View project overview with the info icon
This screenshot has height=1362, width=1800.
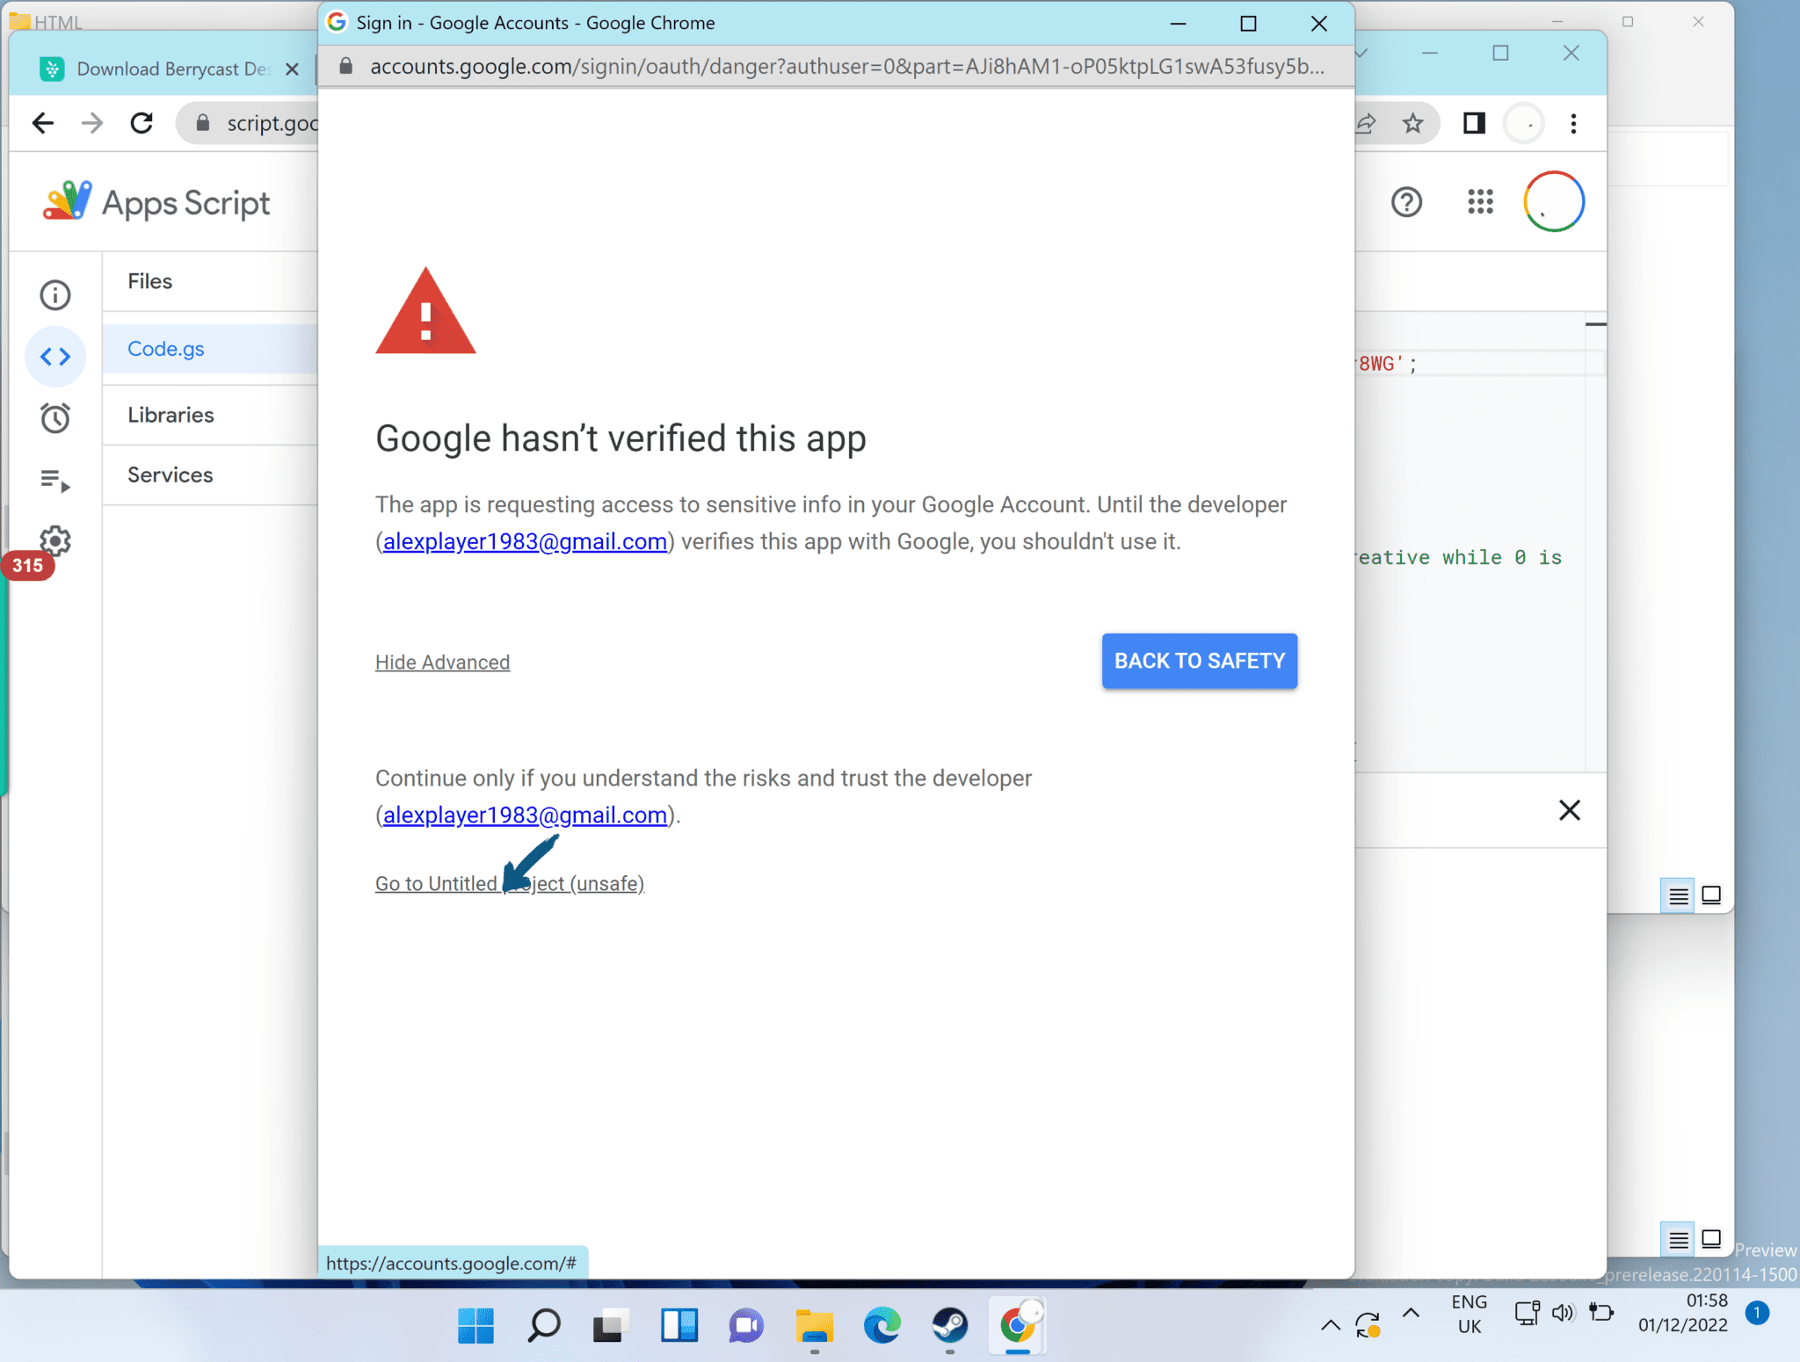coord(55,294)
